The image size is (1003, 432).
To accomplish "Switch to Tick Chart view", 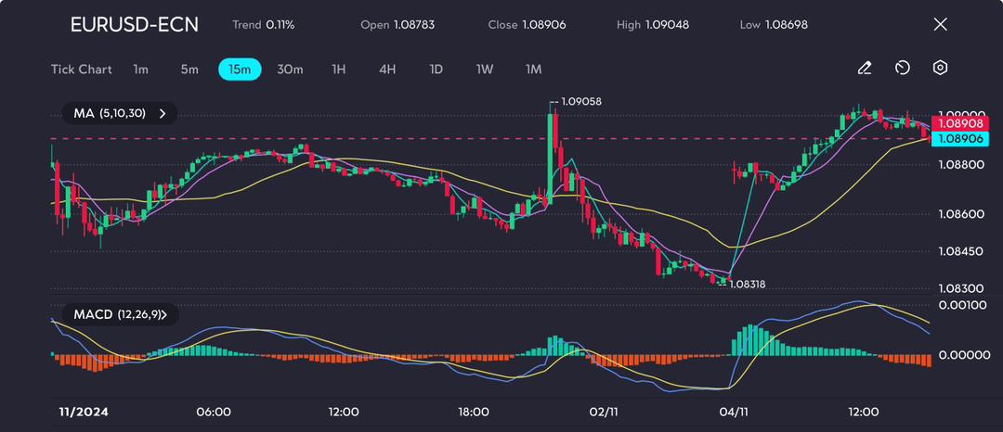I will click(x=81, y=69).
